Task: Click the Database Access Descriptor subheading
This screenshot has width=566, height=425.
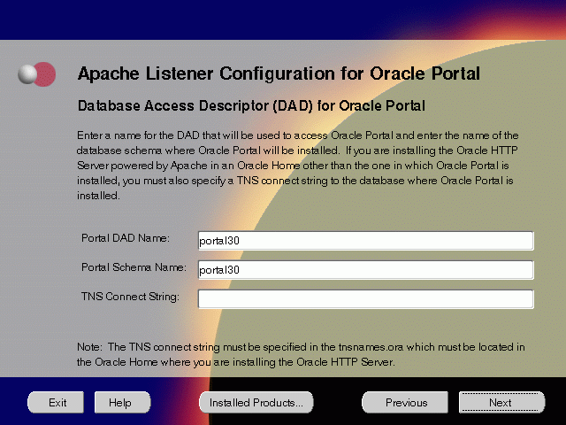Action: (251, 106)
